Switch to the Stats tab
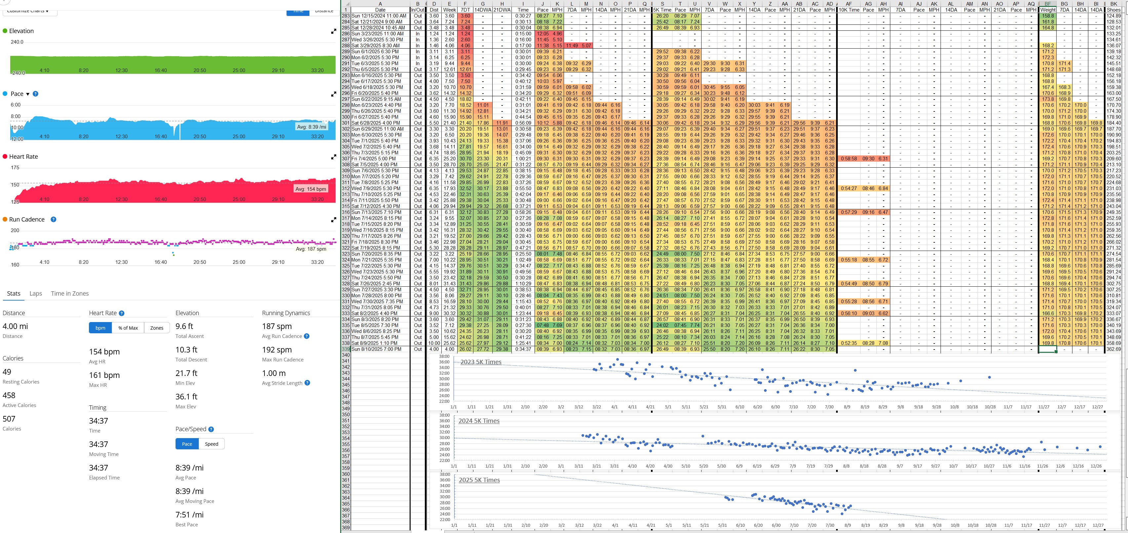Image resolution: width=1128 pixels, height=533 pixels. (14, 293)
